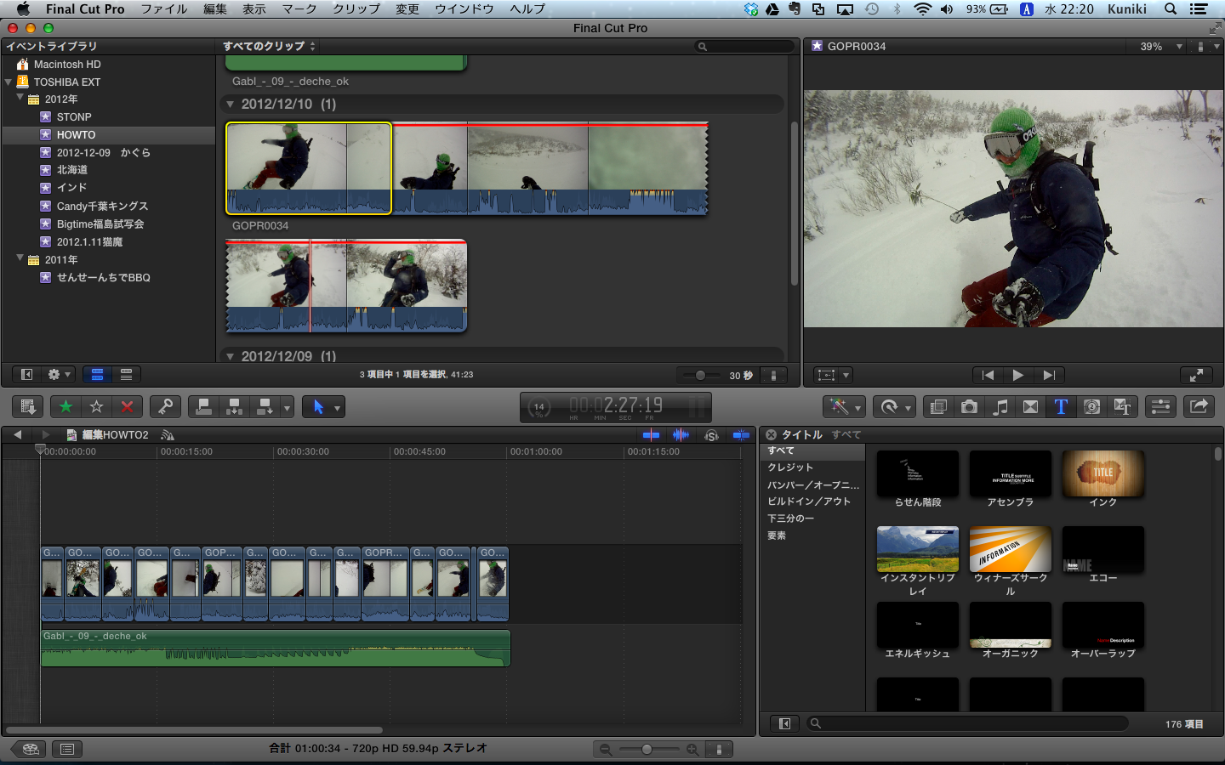Image resolution: width=1225 pixels, height=765 pixels.
Task: Toggle timeline snapping
Action: pyautogui.click(x=741, y=434)
